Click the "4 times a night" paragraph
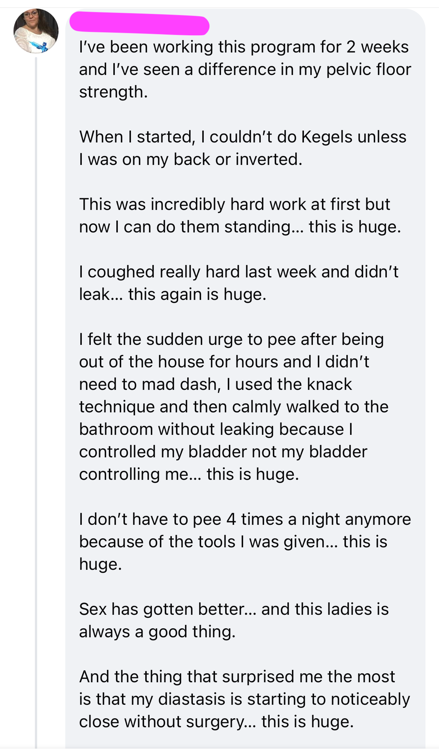The image size is (439, 752). [245, 542]
